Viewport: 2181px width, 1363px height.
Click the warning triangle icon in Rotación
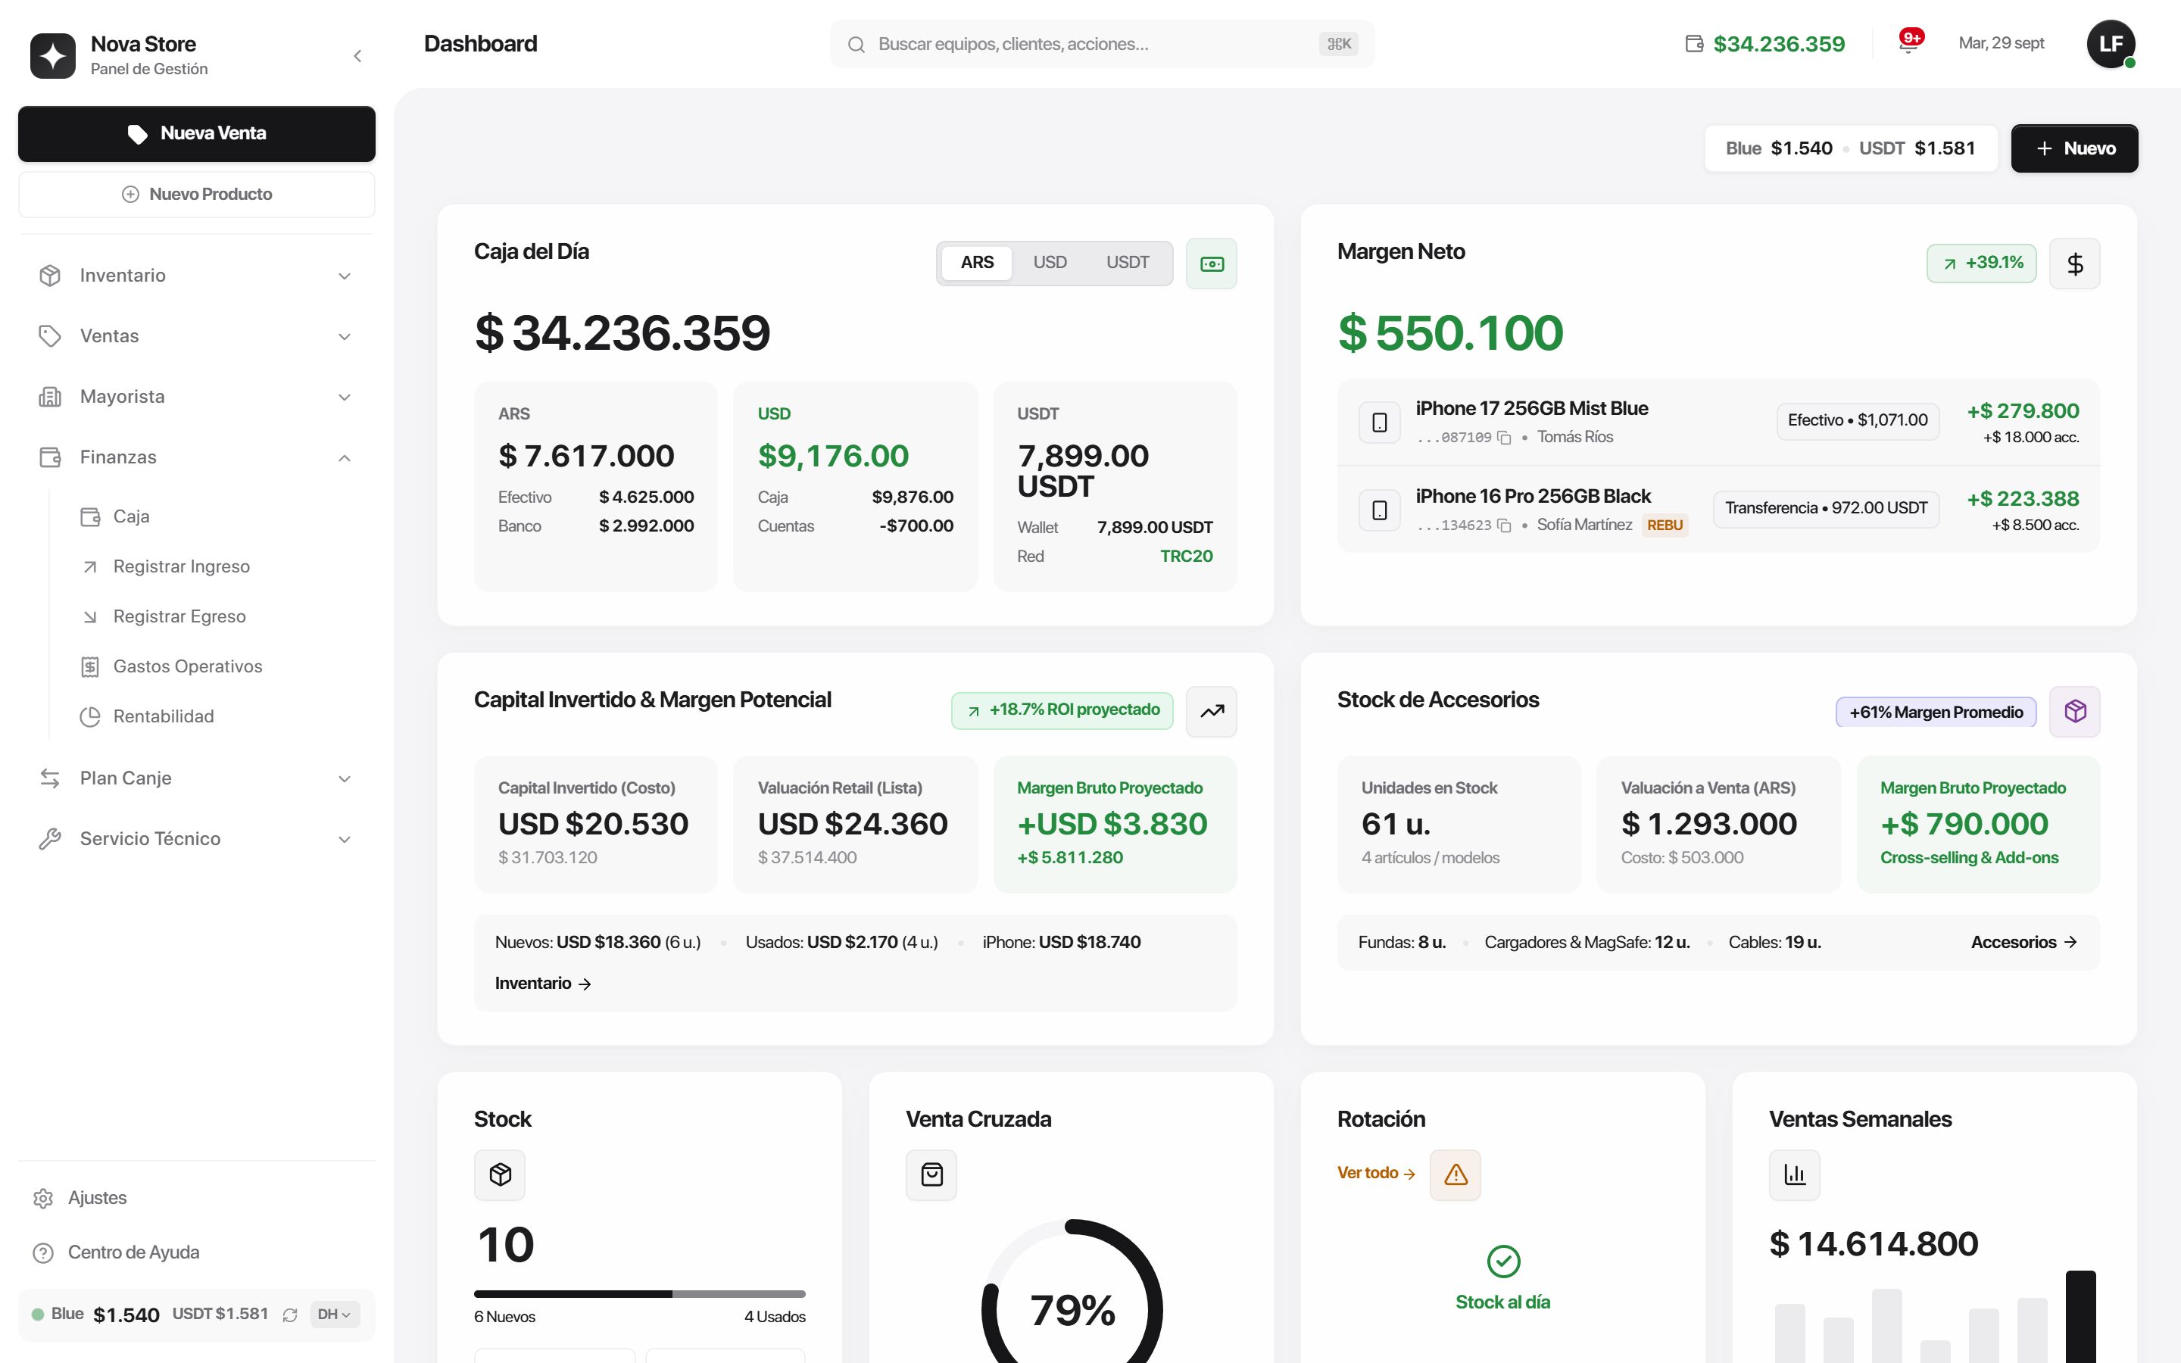(x=1456, y=1174)
